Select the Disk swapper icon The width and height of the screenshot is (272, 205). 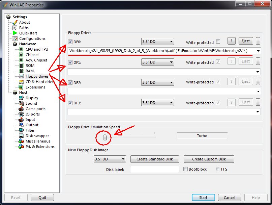(x=21, y=136)
